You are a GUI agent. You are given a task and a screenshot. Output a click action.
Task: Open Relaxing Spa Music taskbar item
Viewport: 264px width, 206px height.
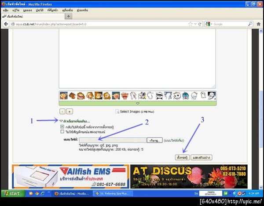click(x=113, y=194)
